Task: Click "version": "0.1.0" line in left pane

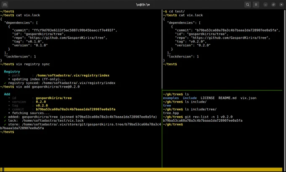Action: click(30, 45)
